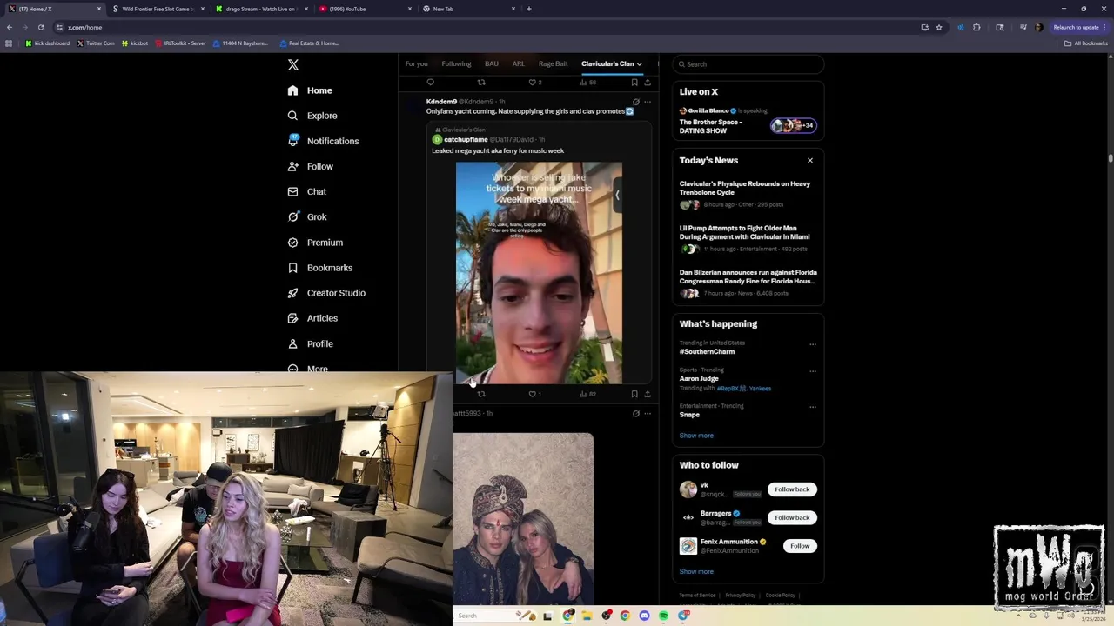Like the catchupflame yacht video post

[x=534, y=394]
